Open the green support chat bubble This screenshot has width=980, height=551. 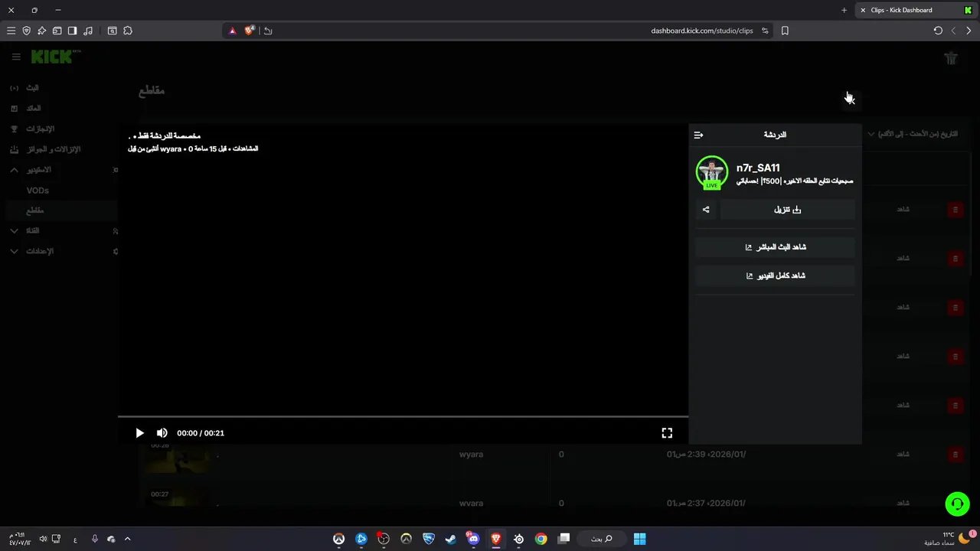957,504
